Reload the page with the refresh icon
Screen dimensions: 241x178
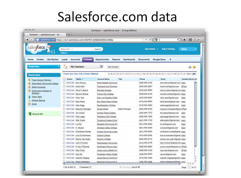[150, 40]
